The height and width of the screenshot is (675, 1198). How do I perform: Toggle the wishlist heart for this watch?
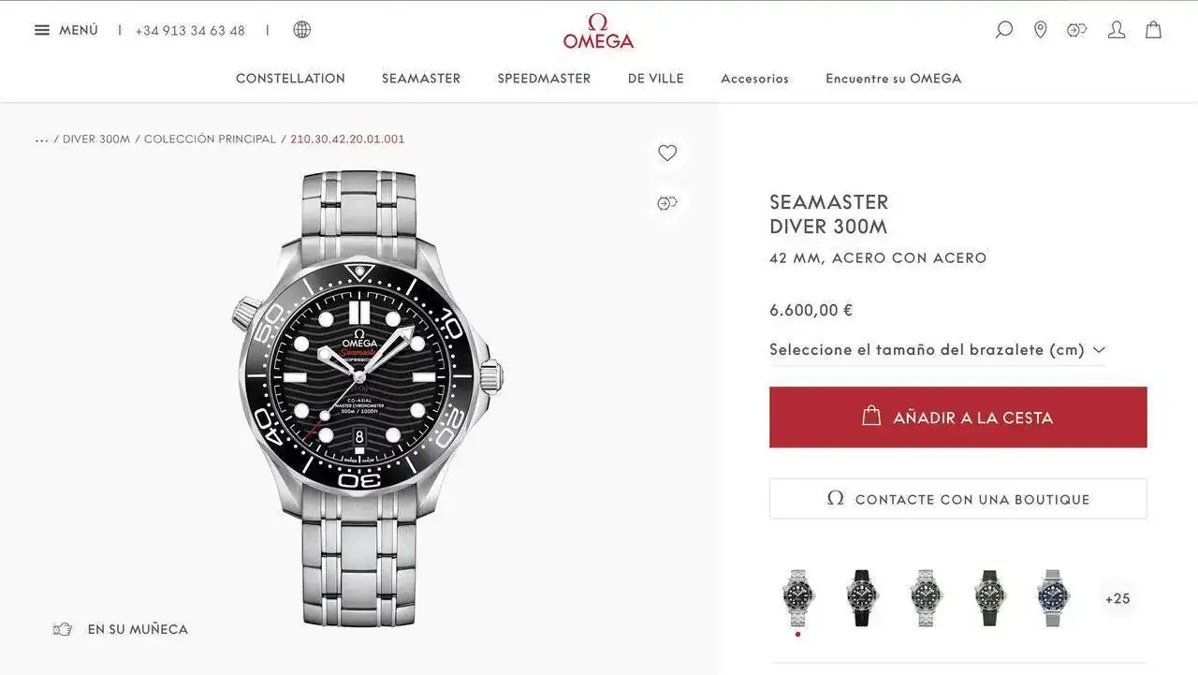667,153
